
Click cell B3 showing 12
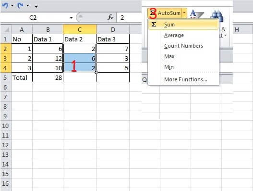click(x=48, y=58)
